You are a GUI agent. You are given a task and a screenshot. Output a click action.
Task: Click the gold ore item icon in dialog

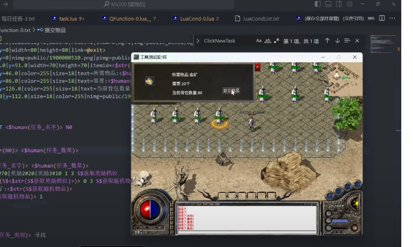click(x=150, y=81)
